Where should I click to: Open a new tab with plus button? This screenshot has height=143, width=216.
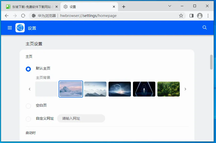click(124, 7)
